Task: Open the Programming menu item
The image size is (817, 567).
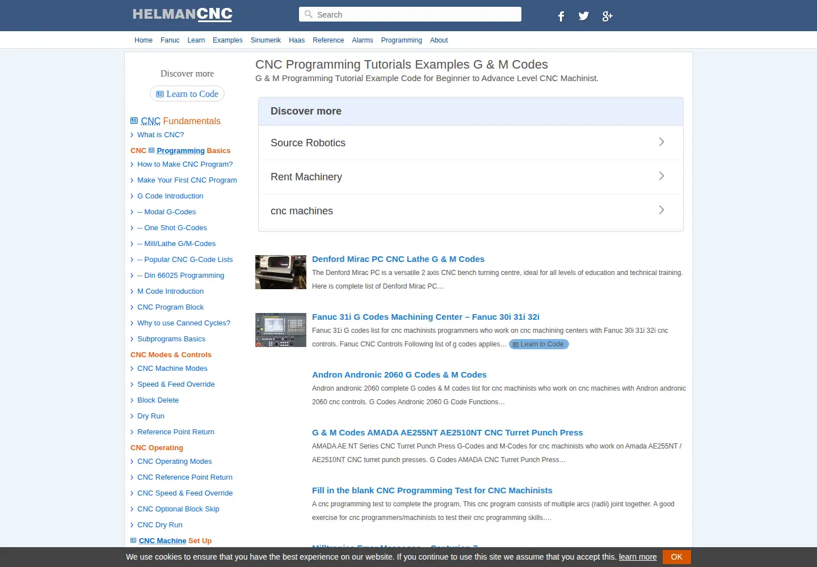Action: 402,40
